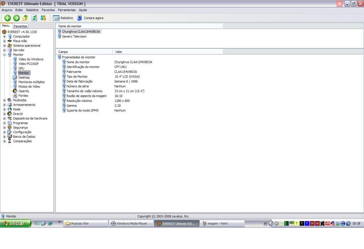The height and width of the screenshot is (249, 364).
Task: Collapse the Monitor tree node
Action: tap(4, 55)
